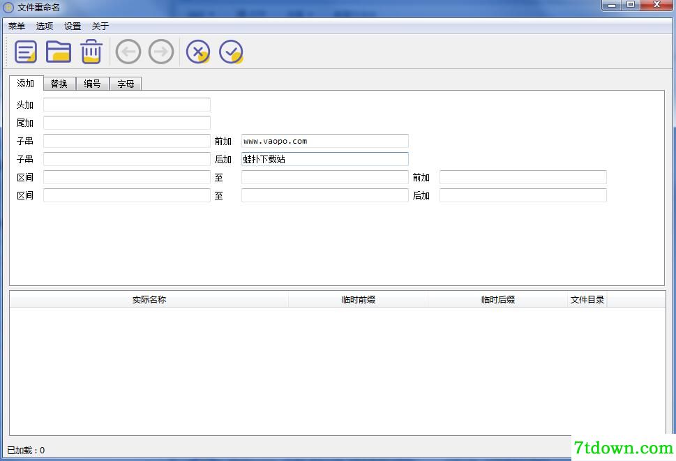This screenshot has width=676, height=461.
Task: Click the first 子串 input beside www.vaopo.com
Action: (127, 141)
